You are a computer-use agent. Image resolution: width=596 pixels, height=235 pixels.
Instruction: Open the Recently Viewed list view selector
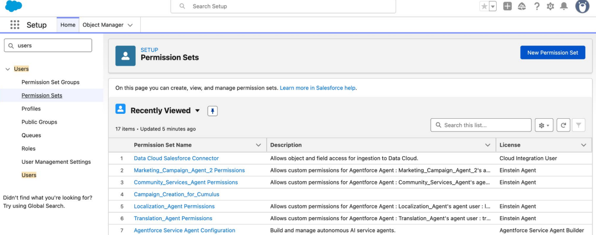pyautogui.click(x=198, y=111)
